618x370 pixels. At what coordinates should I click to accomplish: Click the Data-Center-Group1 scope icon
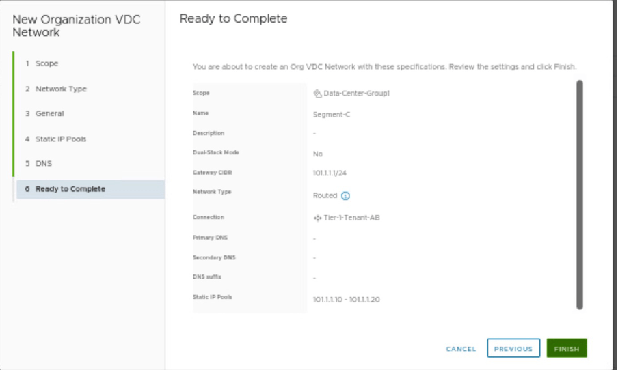pos(317,94)
